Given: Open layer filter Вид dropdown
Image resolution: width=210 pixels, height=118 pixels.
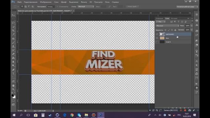Looking at the screenshot, I should coord(160,22).
